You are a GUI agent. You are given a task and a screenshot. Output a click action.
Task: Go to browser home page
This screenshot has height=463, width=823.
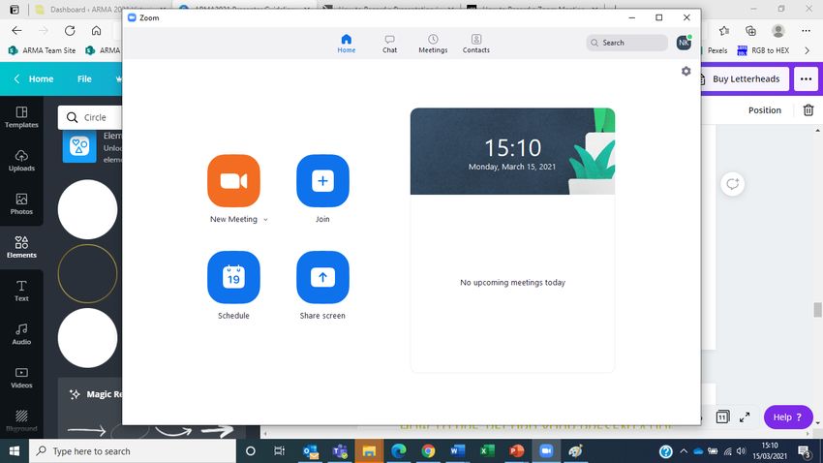click(x=96, y=30)
